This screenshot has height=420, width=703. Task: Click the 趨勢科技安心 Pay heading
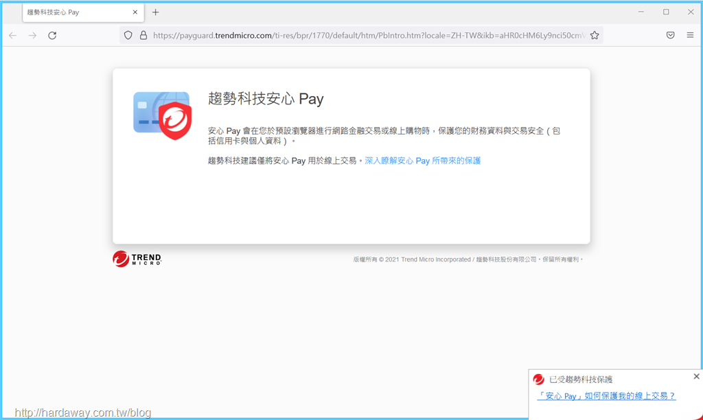266,99
